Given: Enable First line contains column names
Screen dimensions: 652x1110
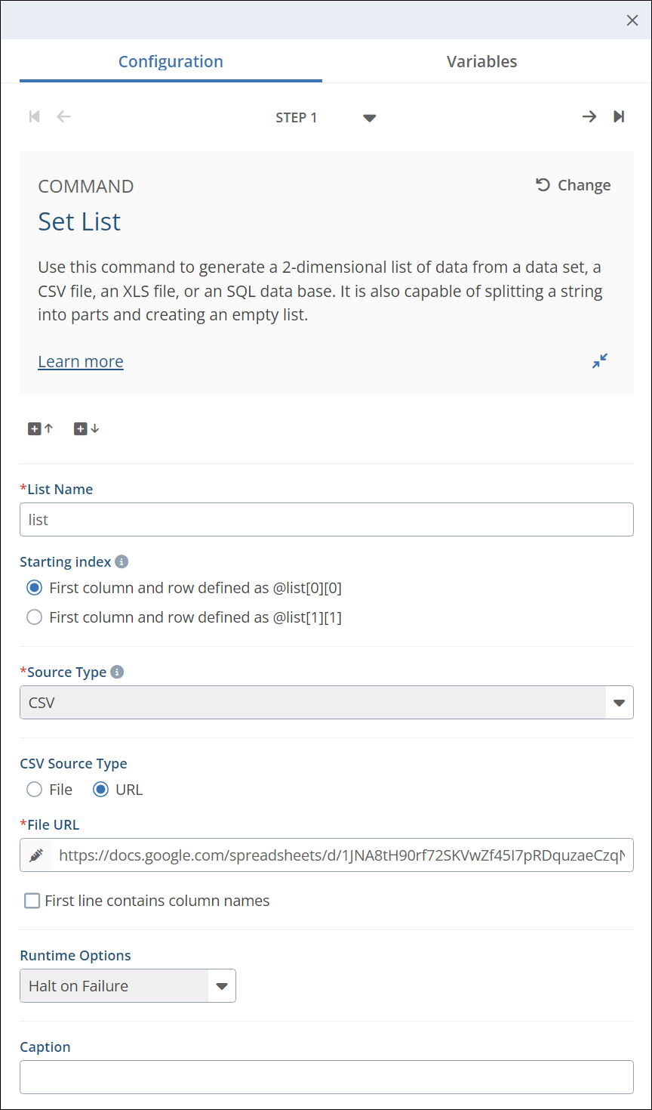Looking at the screenshot, I should [x=32, y=901].
